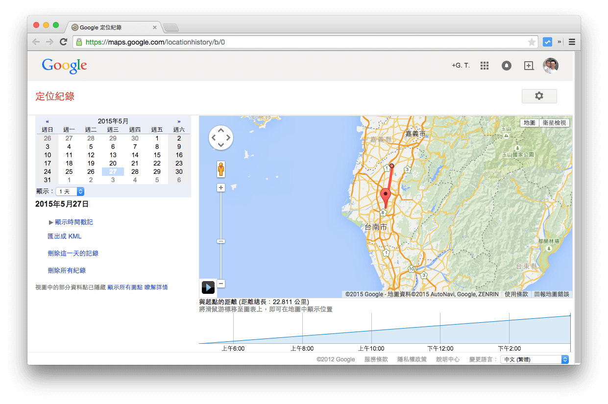Click the map pan compass control
The width and height of the screenshot is (608, 404).
(221, 138)
